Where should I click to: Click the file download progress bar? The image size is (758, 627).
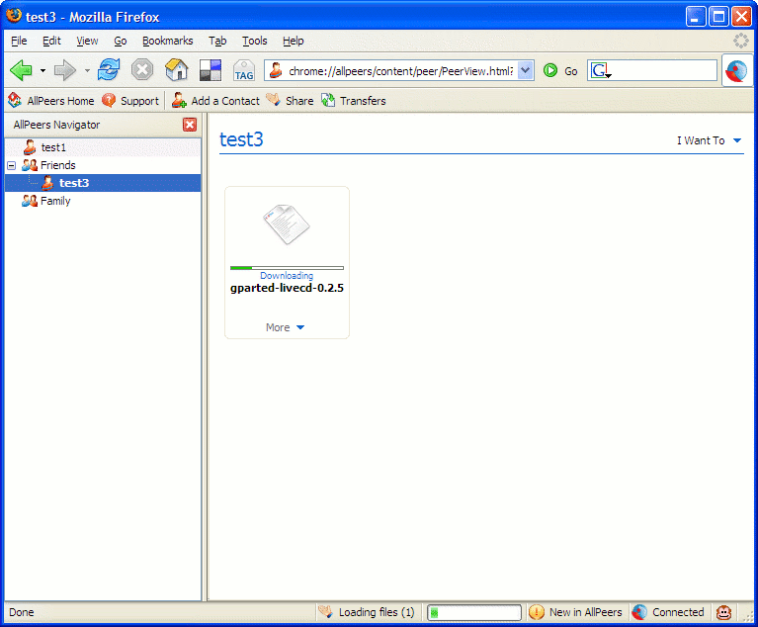tap(288, 268)
